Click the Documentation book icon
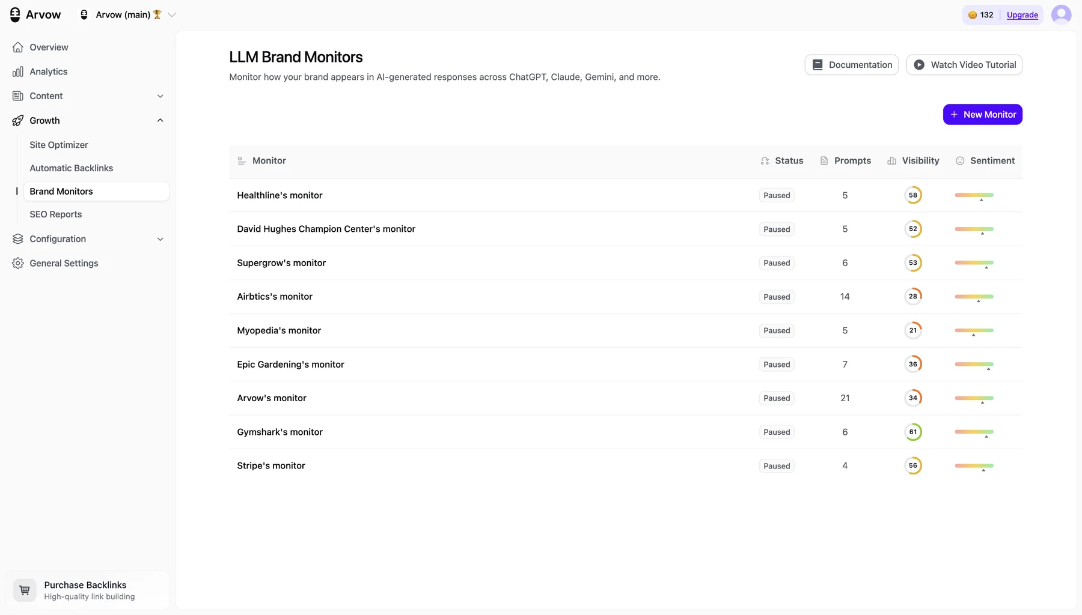Screen dimensions: 1082x615 pos(818,65)
